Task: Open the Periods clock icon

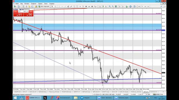Action: [130, 6]
